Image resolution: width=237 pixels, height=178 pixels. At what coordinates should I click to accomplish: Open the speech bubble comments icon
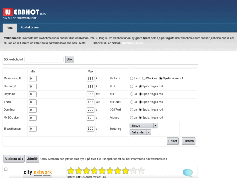click(188, 172)
